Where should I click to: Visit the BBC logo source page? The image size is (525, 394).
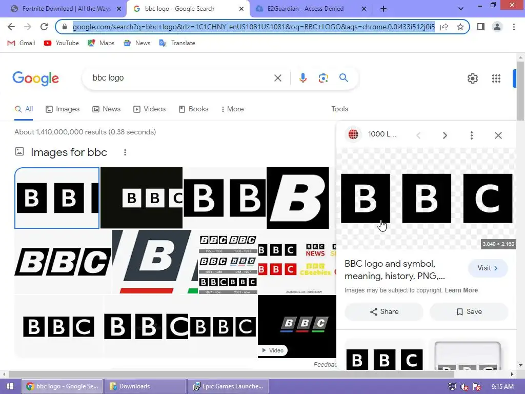pos(488,268)
